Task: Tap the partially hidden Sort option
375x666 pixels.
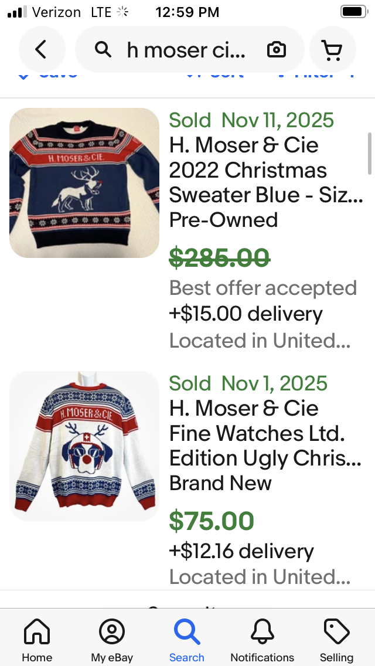Action: pyautogui.click(x=217, y=74)
